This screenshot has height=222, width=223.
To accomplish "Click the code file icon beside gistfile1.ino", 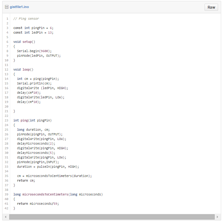I will point(7,7).
